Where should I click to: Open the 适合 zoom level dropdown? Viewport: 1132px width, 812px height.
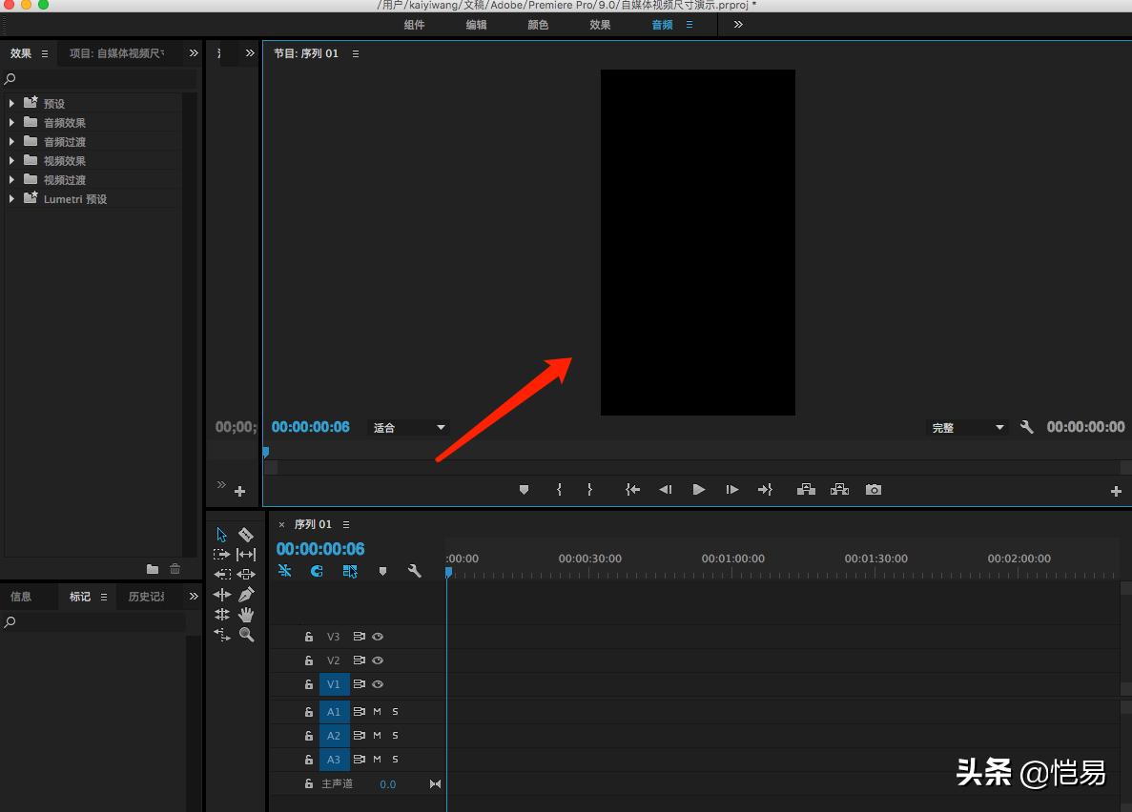409,428
